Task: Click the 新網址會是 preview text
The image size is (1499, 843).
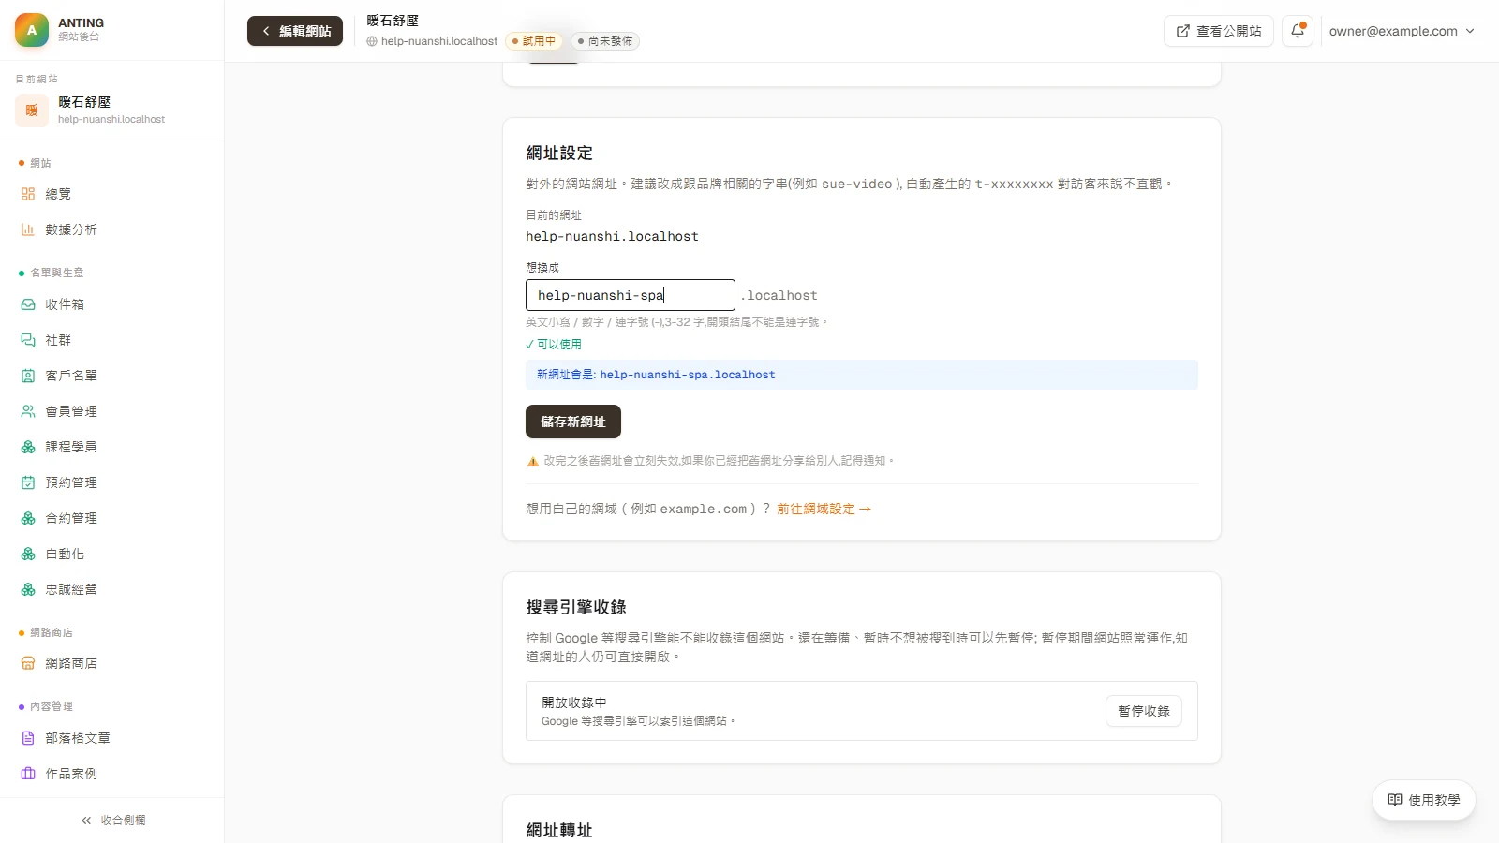Action: [656, 375]
